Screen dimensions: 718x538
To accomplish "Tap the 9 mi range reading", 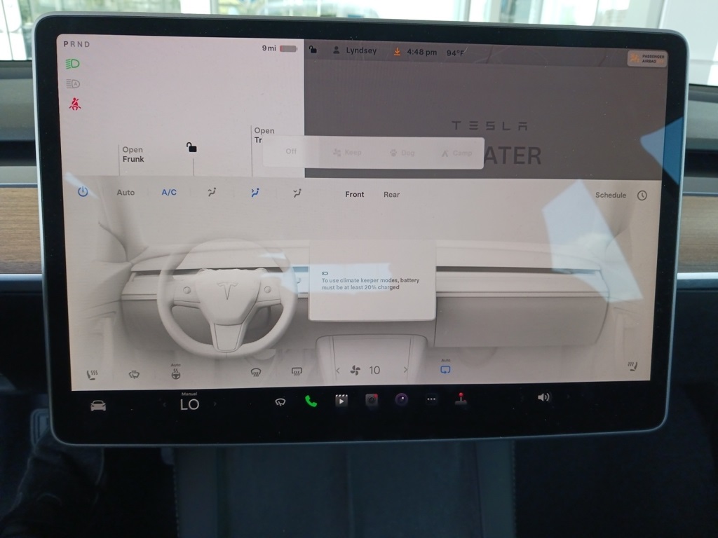I will click(269, 48).
